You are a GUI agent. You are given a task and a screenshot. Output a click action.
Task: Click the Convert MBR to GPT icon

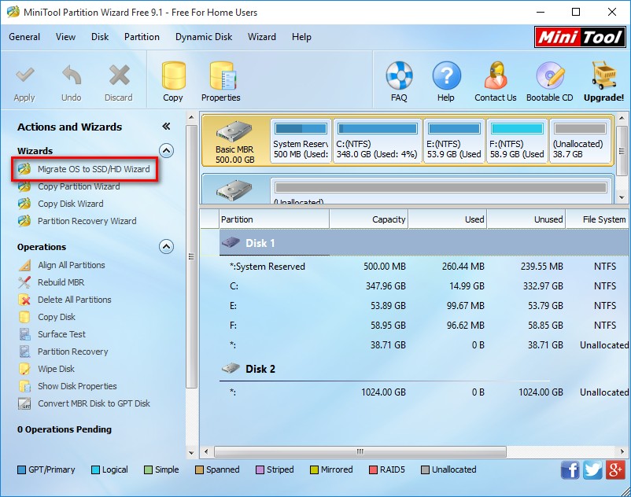(x=24, y=403)
